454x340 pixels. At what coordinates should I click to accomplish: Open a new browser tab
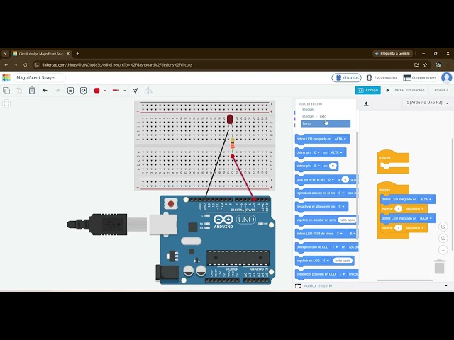click(77, 54)
